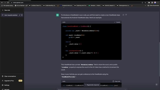The height and width of the screenshot is (90, 160).
Task: Click Regenerate response
Action: pyautogui.click(x=92, y=85)
